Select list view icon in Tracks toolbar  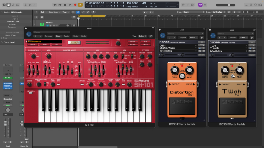78,12
